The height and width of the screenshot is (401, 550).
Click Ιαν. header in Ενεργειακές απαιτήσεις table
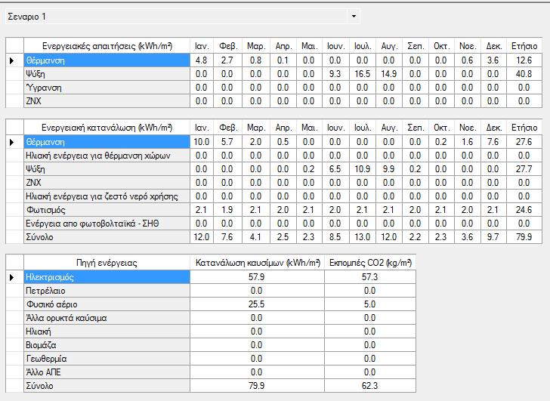202,46
